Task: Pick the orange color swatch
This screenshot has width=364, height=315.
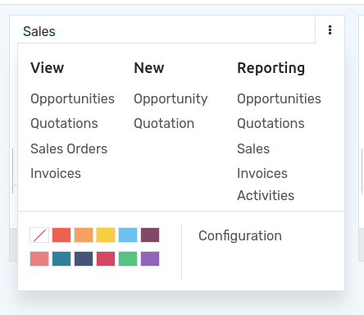Action: (84, 235)
